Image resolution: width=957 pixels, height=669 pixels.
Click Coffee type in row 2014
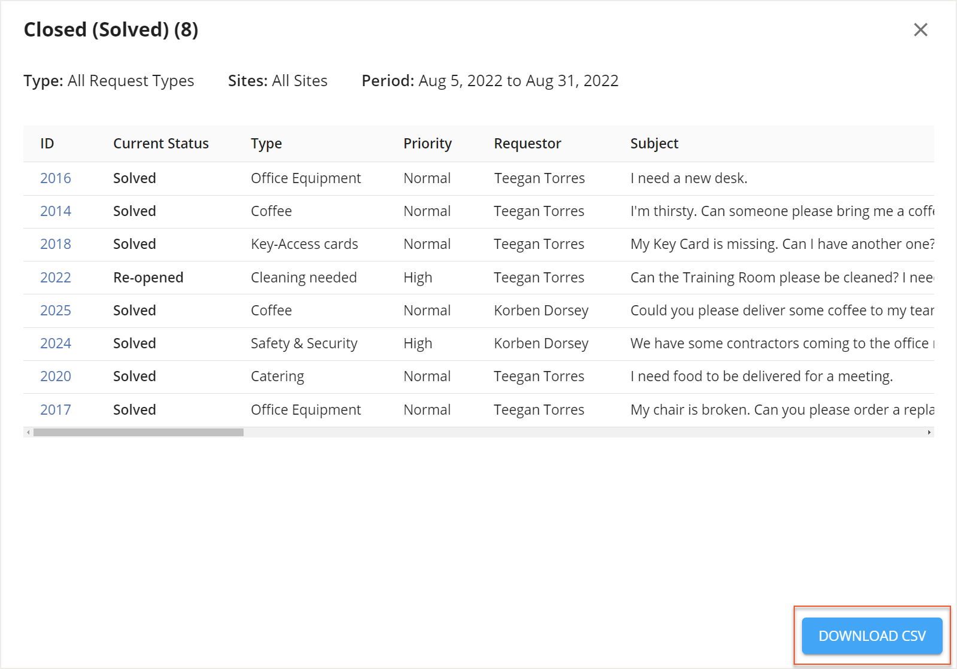coord(271,211)
